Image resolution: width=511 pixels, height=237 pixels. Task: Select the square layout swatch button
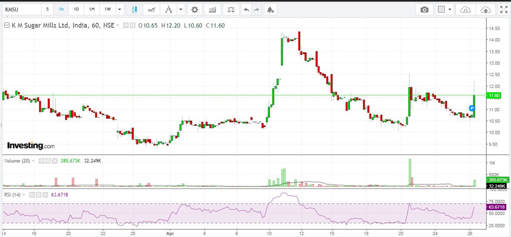(442, 9)
